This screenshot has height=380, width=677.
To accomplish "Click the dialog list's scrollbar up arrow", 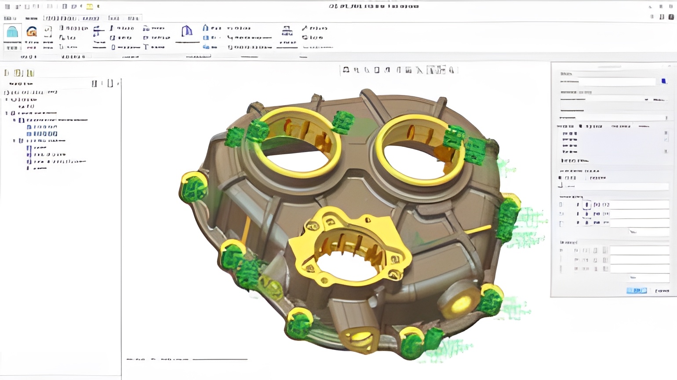I will (x=666, y=133).
